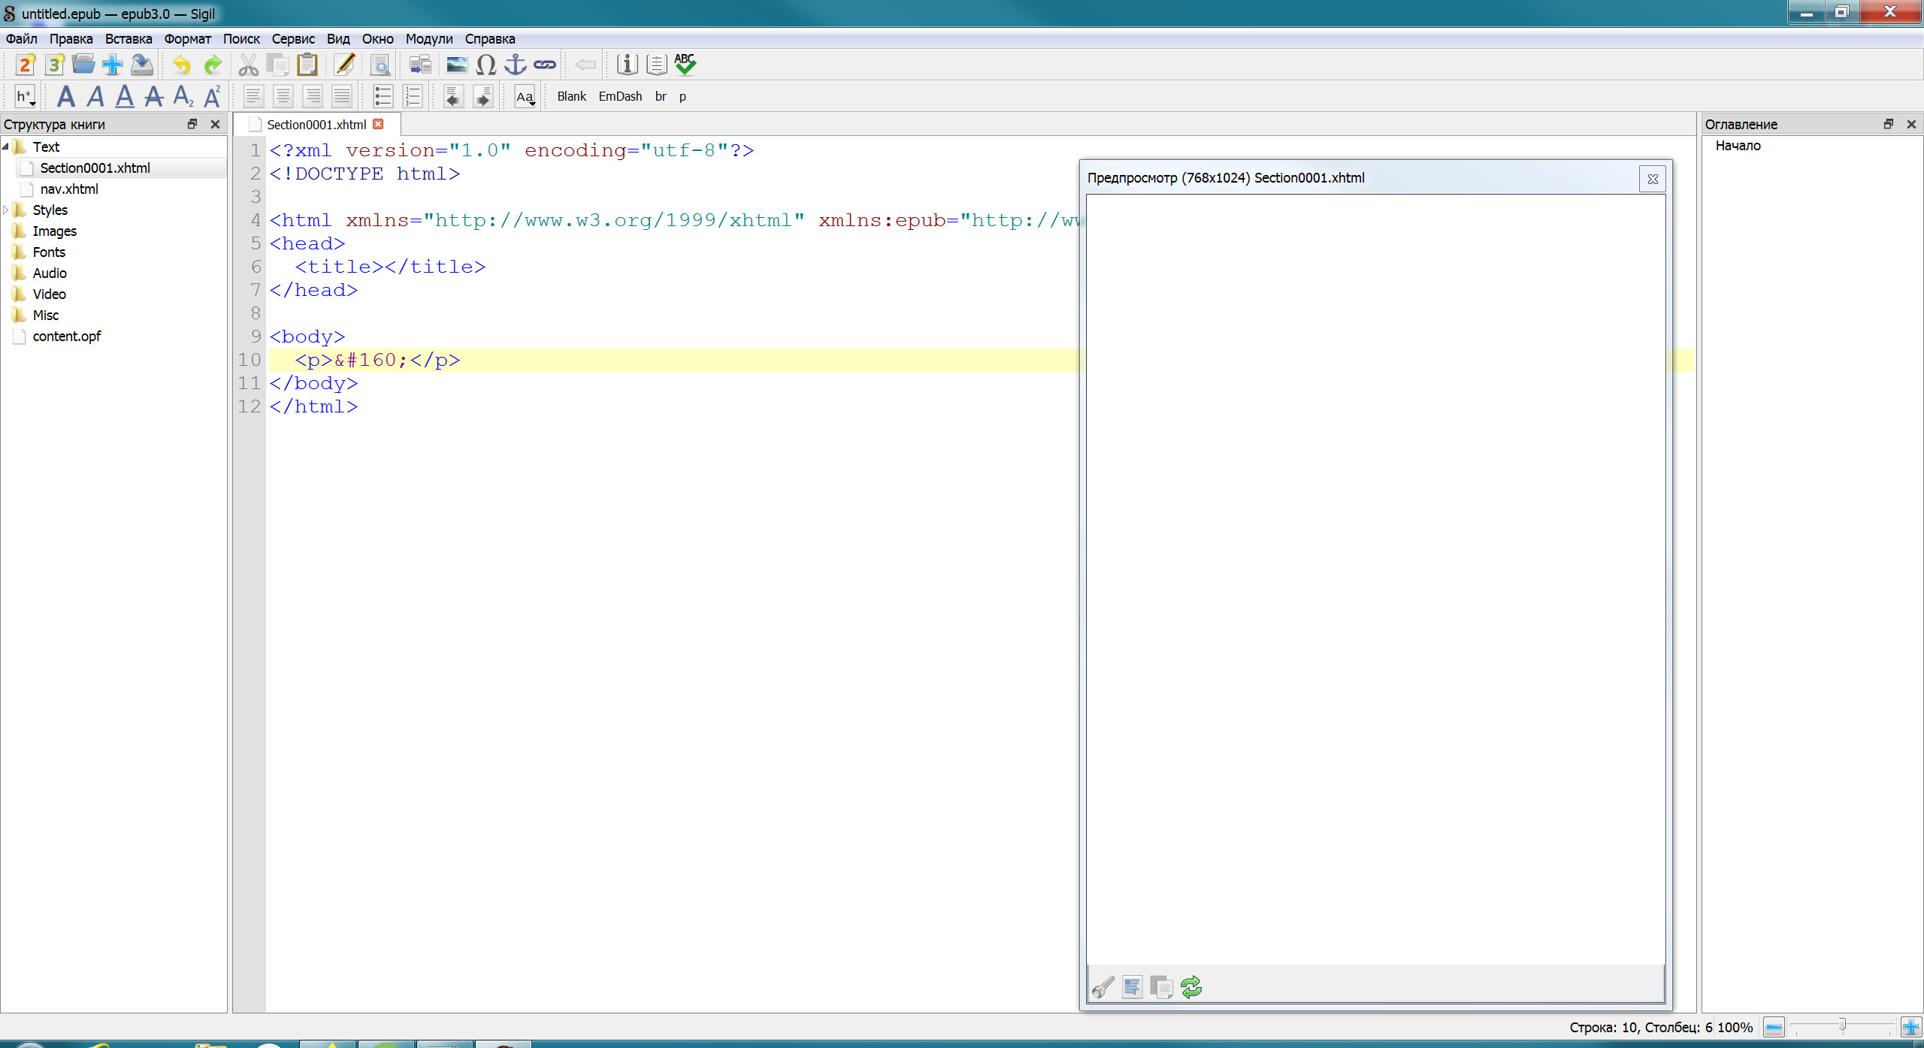Run spellcheck with the ABC checkmark icon
This screenshot has height=1048, width=1924.
(x=685, y=65)
